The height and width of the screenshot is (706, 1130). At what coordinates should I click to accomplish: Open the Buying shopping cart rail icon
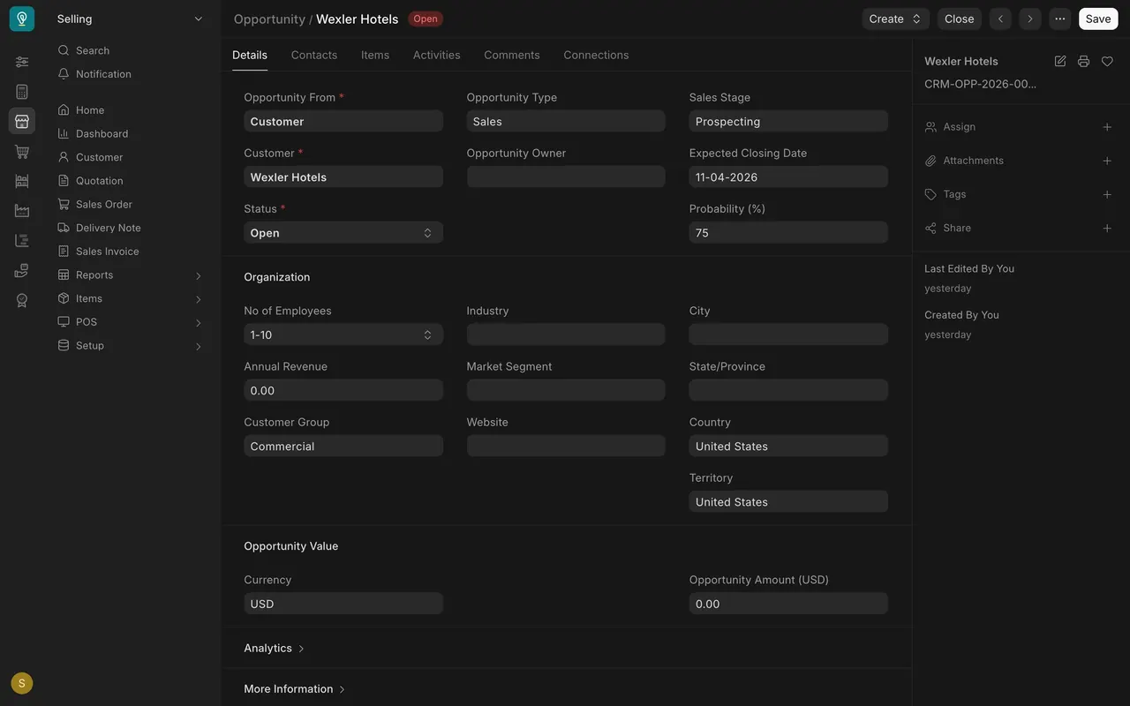point(22,152)
